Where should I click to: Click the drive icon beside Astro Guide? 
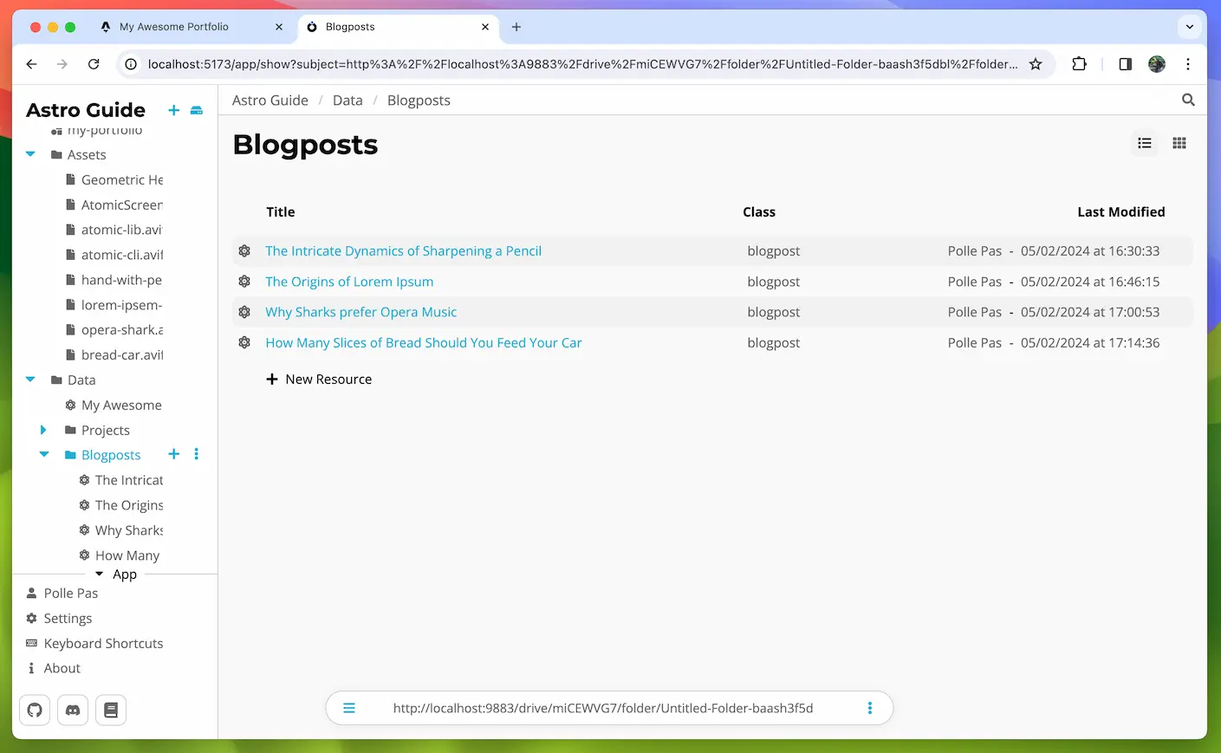(x=197, y=110)
